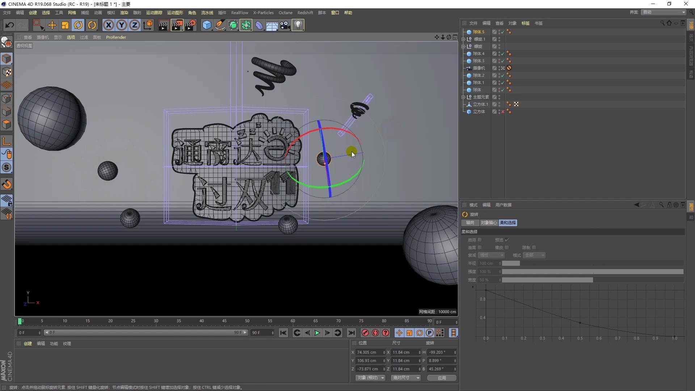Open the Edit Render Settings icon
The image size is (695, 391).
(191, 25)
